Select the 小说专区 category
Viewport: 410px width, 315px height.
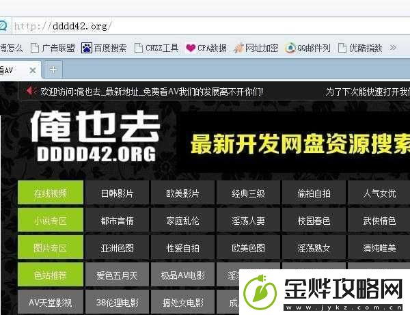point(51,220)
